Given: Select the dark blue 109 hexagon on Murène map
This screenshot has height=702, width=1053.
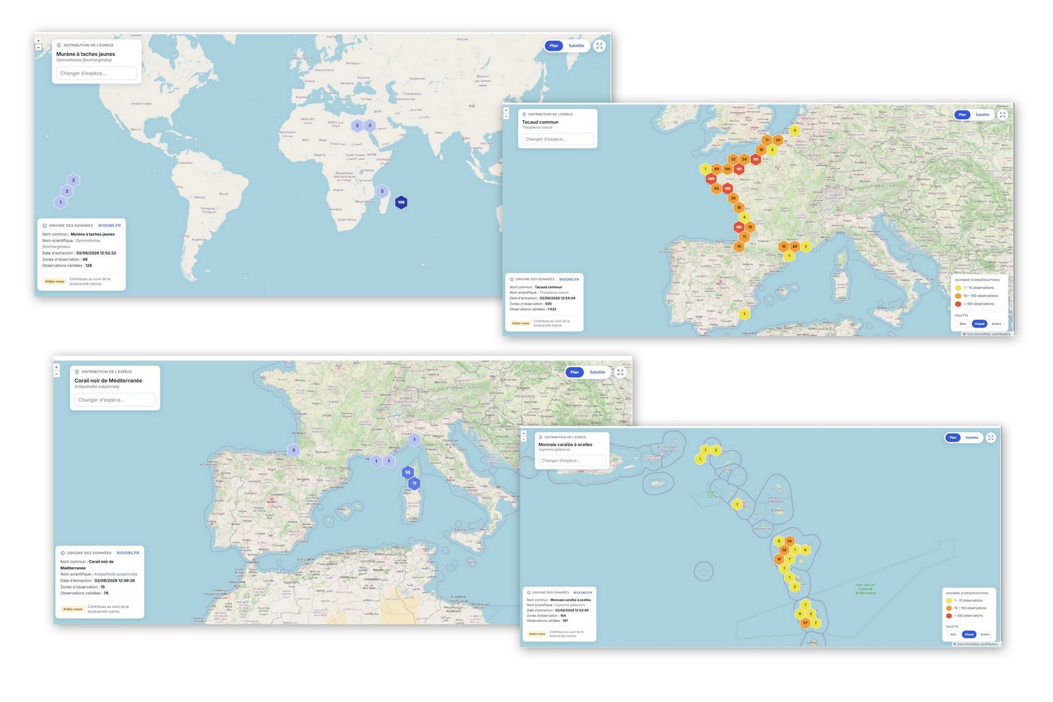Looking at the screenshot, I should (x=401, y=202).
